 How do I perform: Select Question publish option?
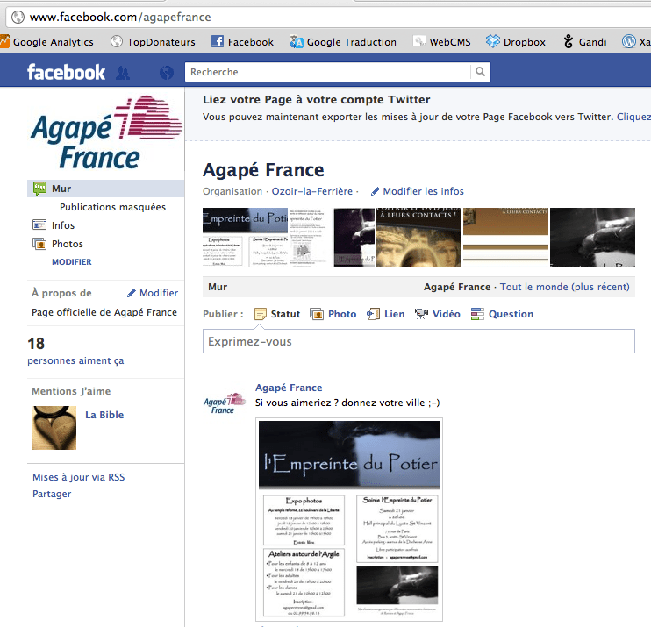click(x=503, y=314)
